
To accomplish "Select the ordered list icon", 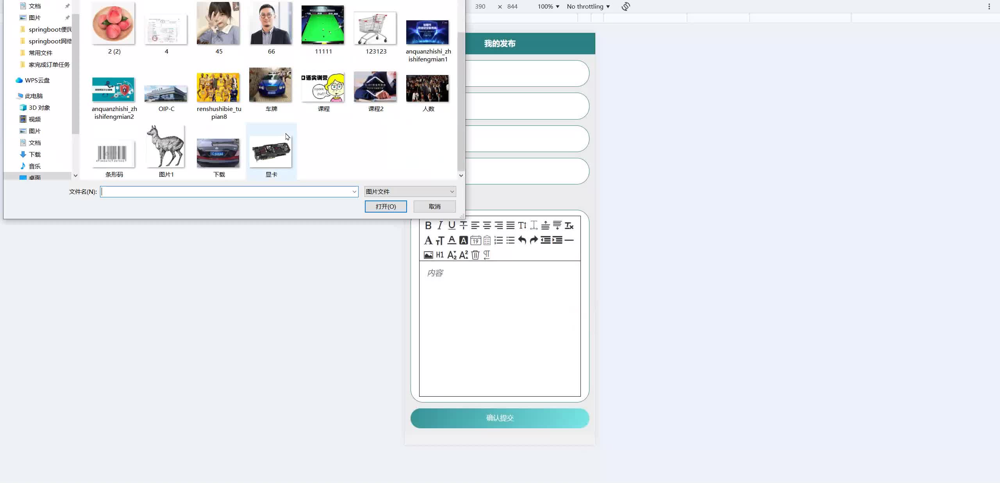I will [x=499, y=240].
